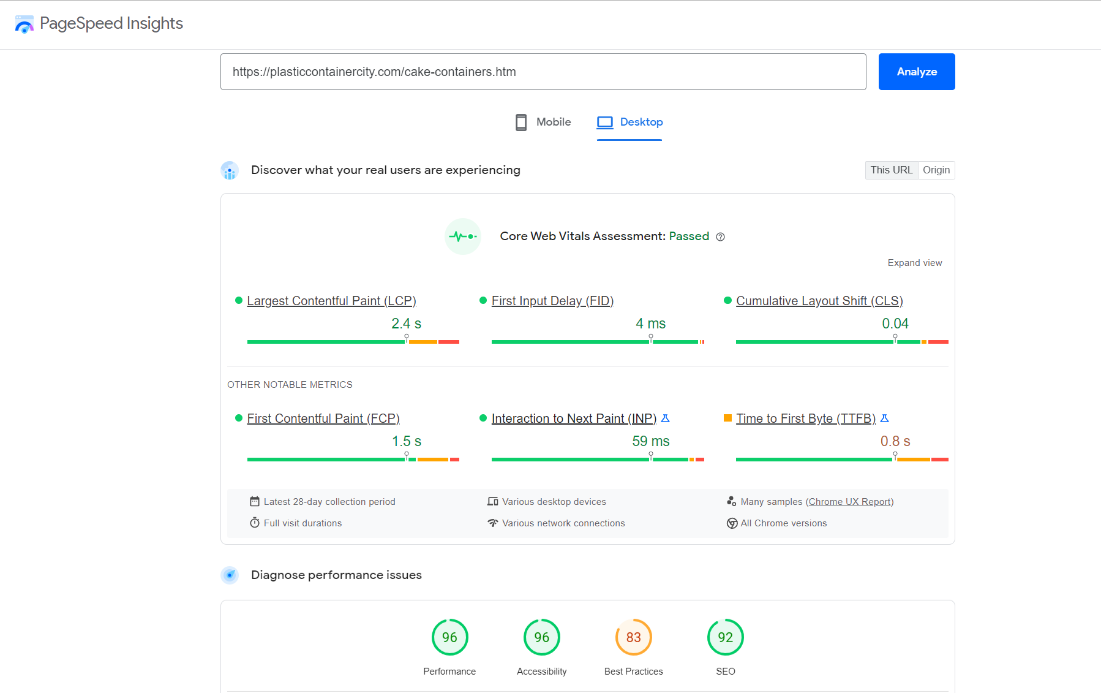Click the INP value 59 ms
The height and width of the screenshot is (693, 1101).
point(651,441)
